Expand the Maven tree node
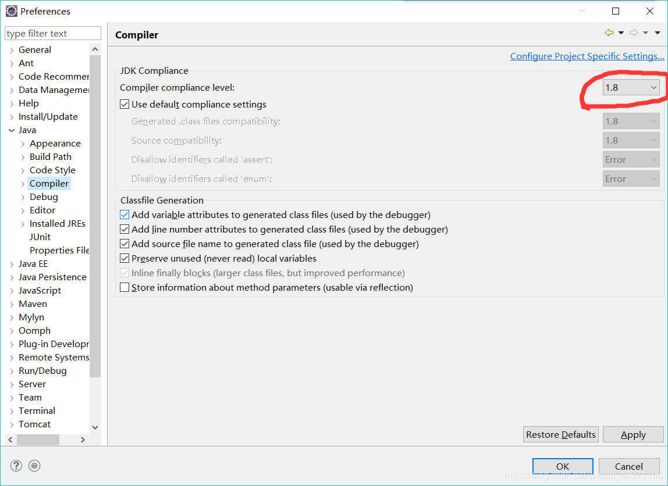668x486 pixels. [12, 304]
